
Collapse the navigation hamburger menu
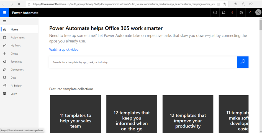click(x=5, y=21)
